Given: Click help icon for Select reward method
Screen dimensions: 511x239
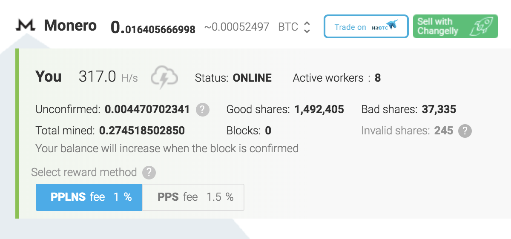Looking at the screenshot, I should click(x=149, y=173).
